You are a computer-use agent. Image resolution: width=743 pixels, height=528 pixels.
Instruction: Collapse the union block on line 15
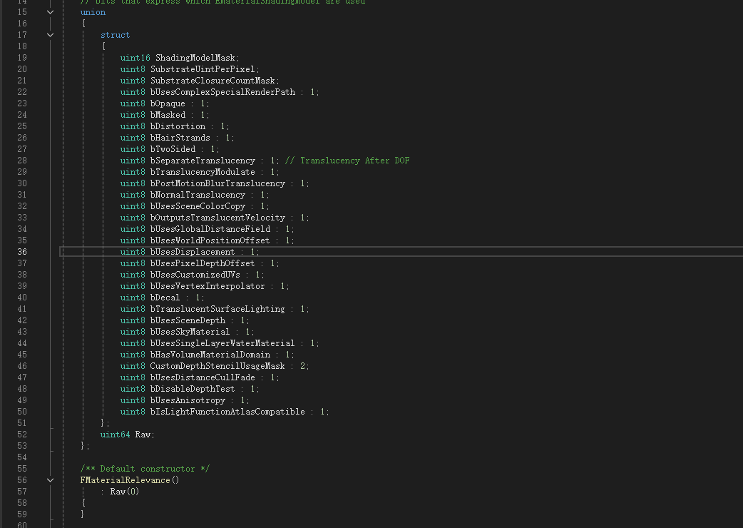point(50,12)
